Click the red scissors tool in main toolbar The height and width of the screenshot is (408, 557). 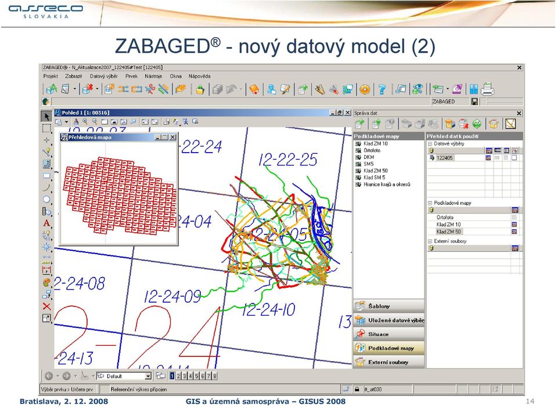(x=150, y=89)
